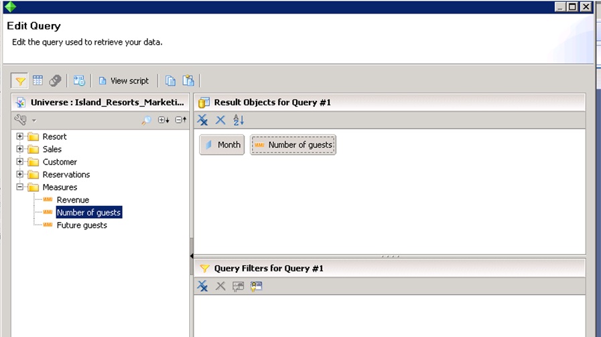Select the Reservations folder
This screenshot has height=337, width=601.
(66, 175)
